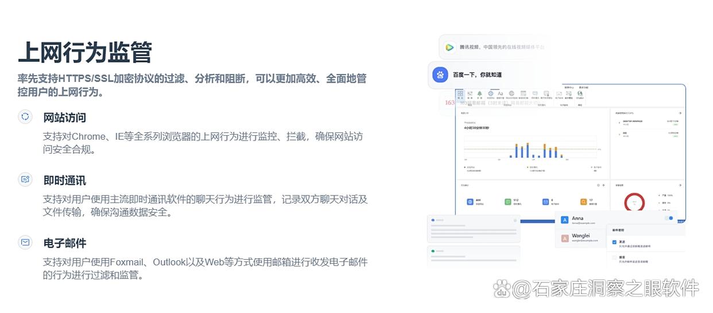Expand the top-right panel arrow in dashboard
Viewport: 713px width, 313px height.
[x=680, y=114]
